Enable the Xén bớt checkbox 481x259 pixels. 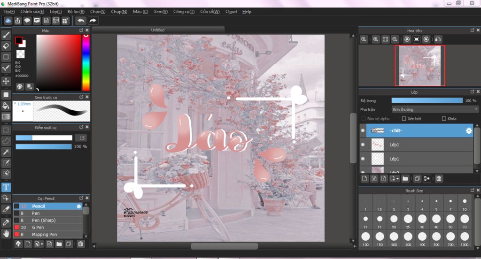(x=404, y=119)
